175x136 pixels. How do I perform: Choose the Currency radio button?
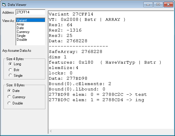click(x=16, y=97)
